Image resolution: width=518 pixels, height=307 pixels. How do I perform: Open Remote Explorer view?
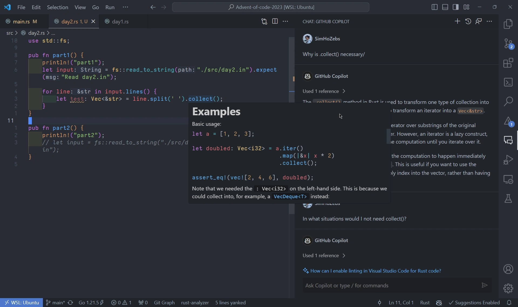click(508, 179)
